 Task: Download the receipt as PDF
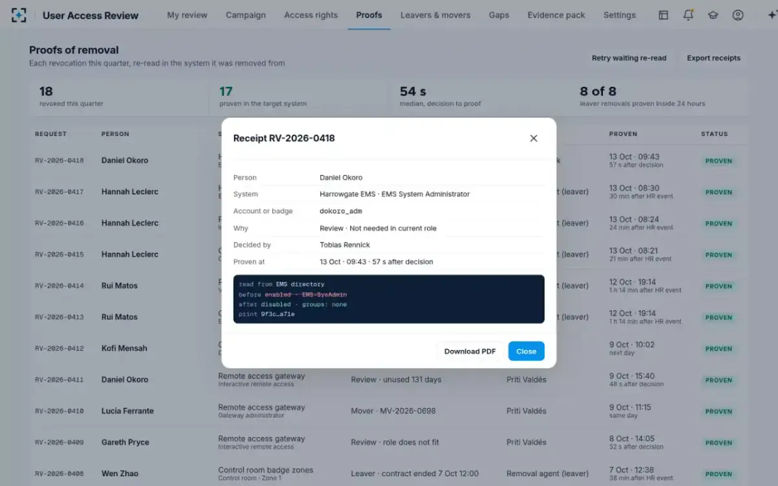[x=470, y=351]
